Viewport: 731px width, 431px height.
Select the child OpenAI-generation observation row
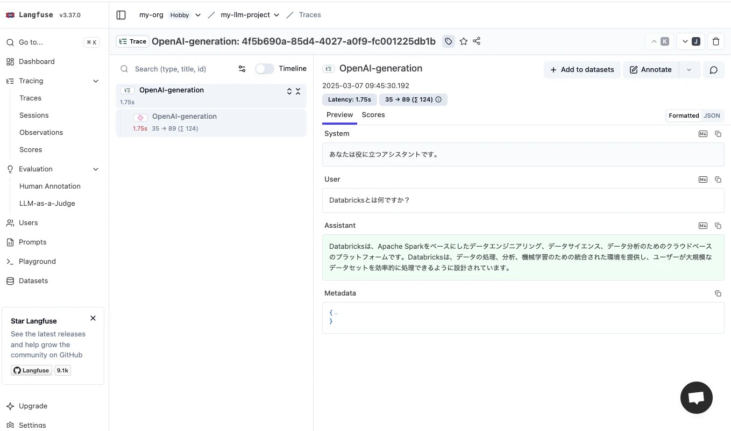pyautogui.click(x=211, y=123)
